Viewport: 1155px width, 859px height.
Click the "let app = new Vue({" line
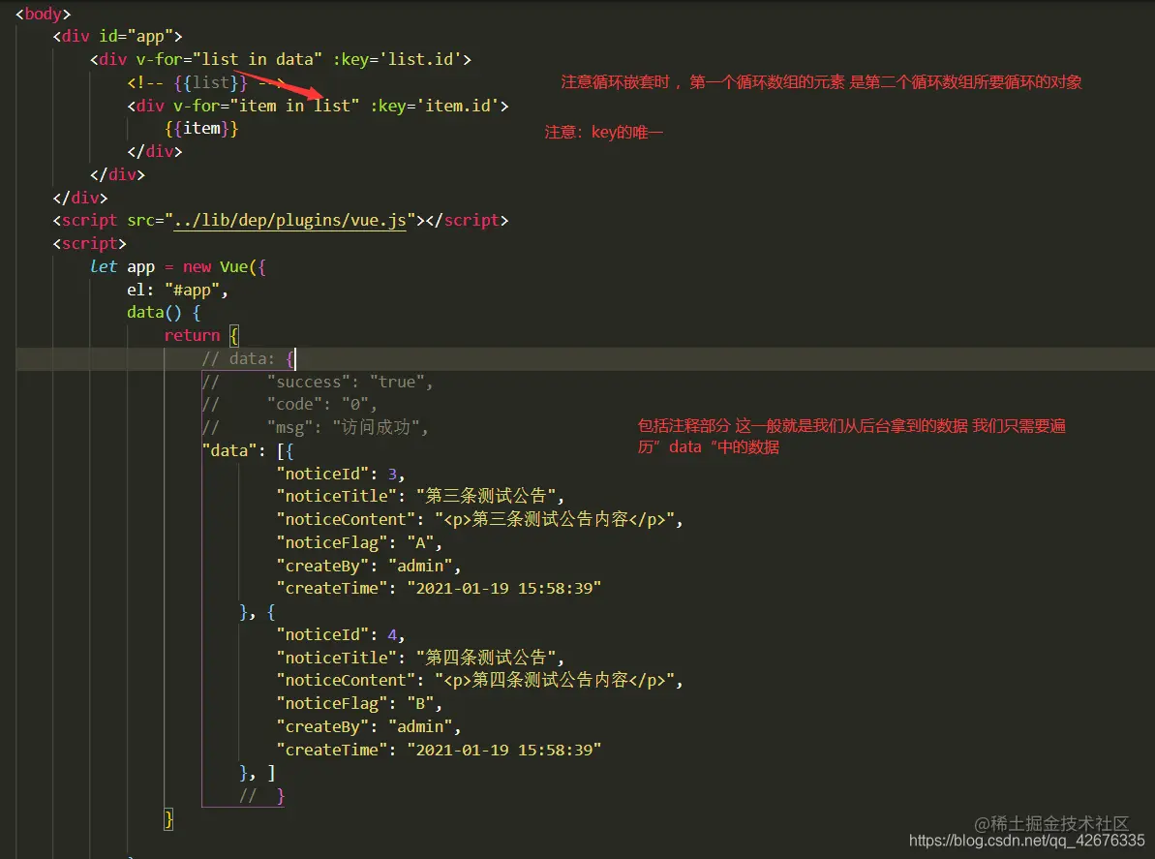(177, 266)
